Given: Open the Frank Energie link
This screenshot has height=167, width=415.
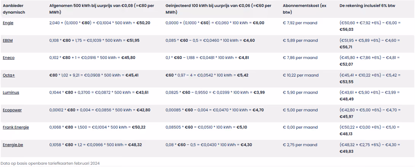Looking at the screenshot, I should (x=16, y=127).
